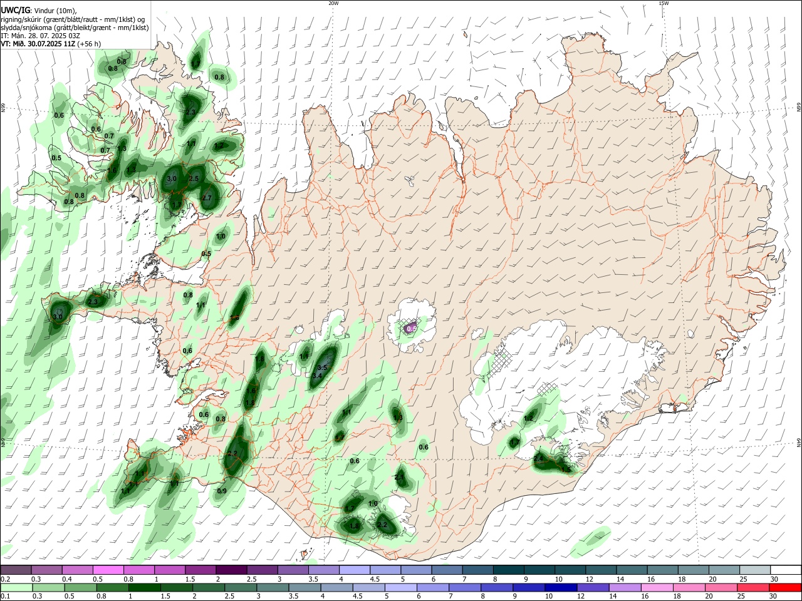Click the 'slydda/snjókoma (grátt/bleikt/grænt' legend line
Viewport: 802px width, 601px height.
pos(75,28)
